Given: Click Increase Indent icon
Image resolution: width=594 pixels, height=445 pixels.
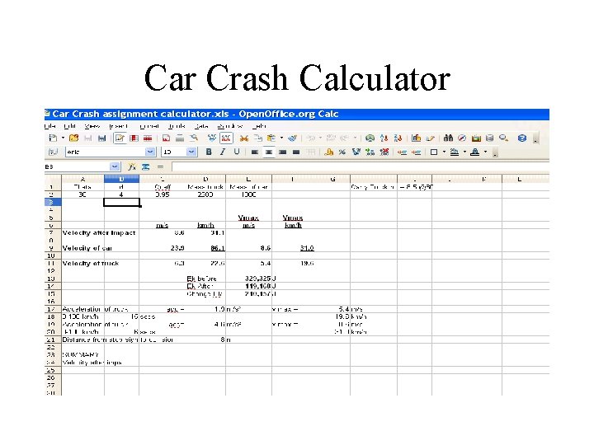Looking at the screenshot, I should point(417,152).
